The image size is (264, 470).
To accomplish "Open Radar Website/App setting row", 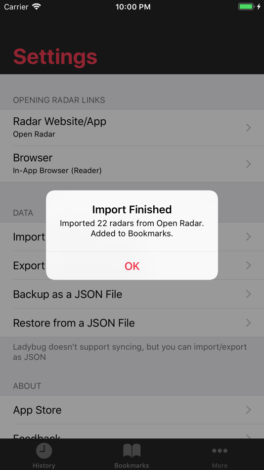I will click(132, 128).
